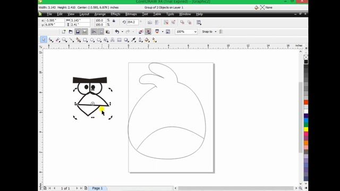The width and height of the screenshot is (340, 191).
Task: Click the To Back of Layer icon
Action: (189, 22)
